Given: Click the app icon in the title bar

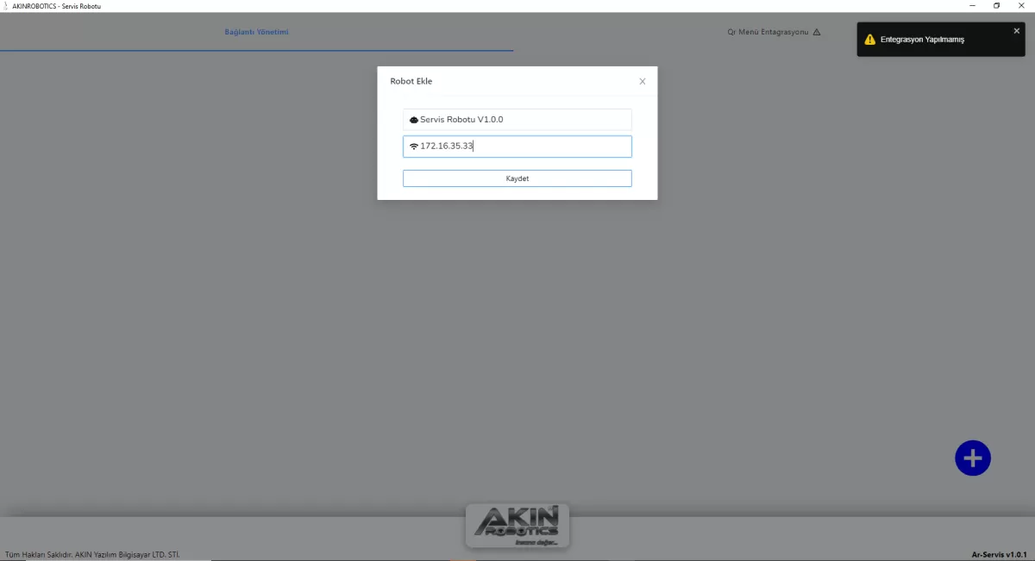Looking at the screenshot, I should [x=6, y=6].
